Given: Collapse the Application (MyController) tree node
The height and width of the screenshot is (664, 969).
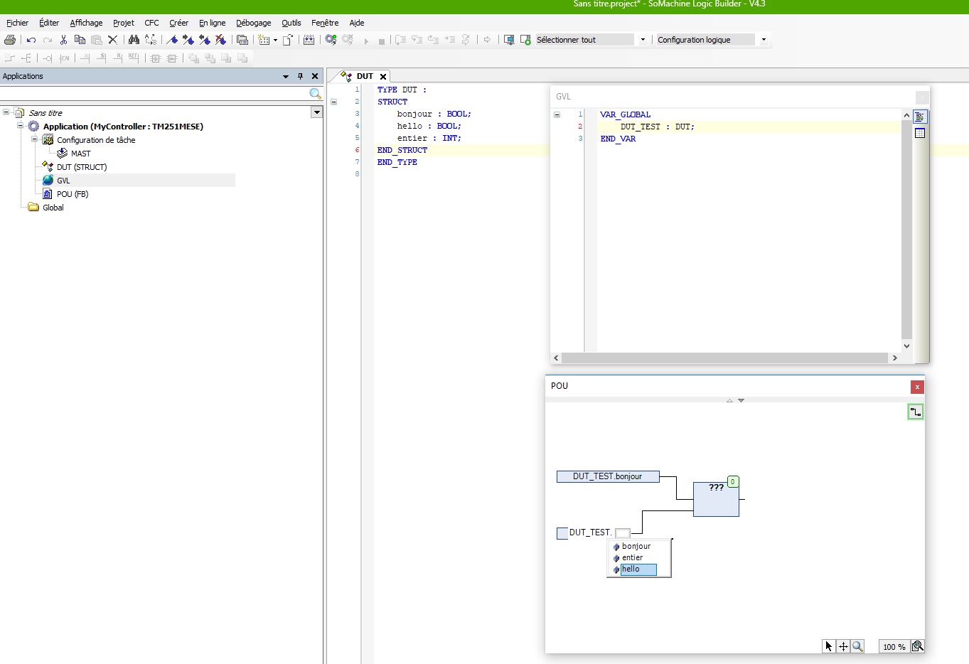Looking at the screenshot, I should pos(21,126).
